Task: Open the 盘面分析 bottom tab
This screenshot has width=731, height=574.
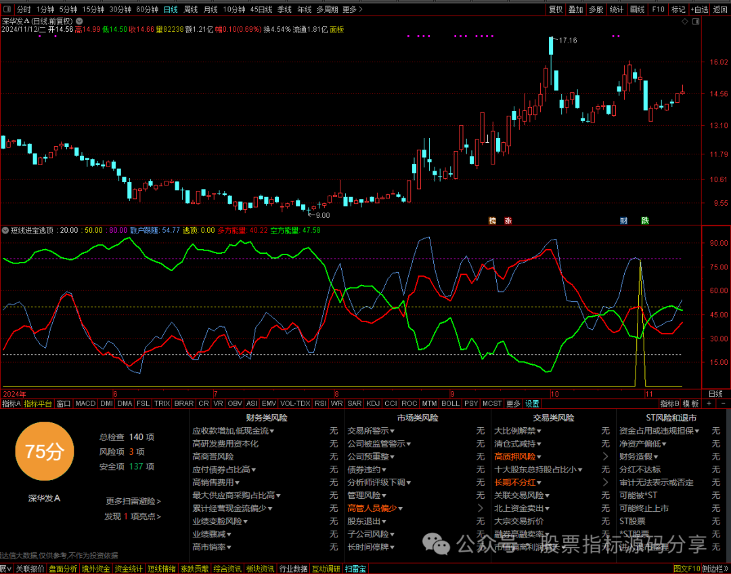Action: tap(63, 569)
